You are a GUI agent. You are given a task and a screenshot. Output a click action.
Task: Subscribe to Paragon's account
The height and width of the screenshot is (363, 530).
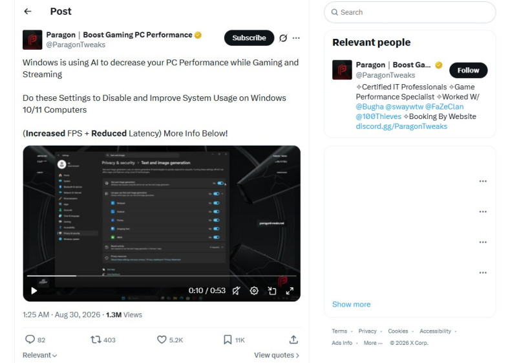click(x=249, y=38)
